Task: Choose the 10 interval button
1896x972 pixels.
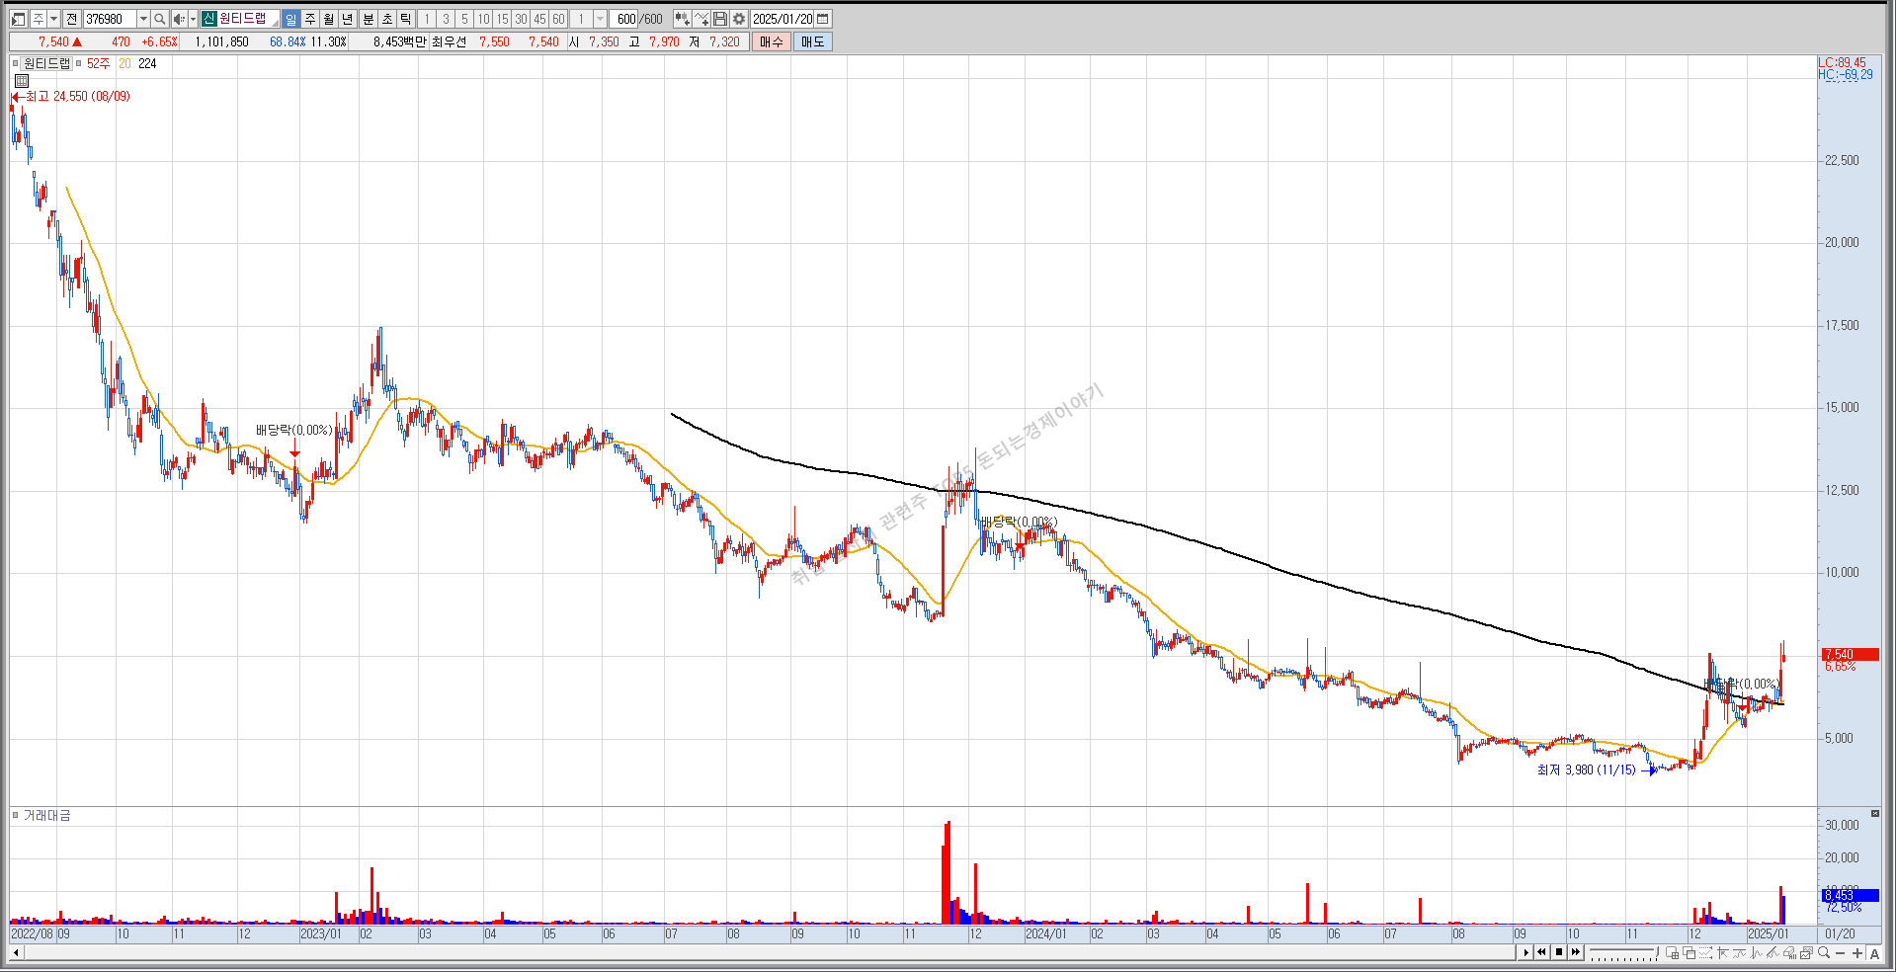Action: point(483,19)
